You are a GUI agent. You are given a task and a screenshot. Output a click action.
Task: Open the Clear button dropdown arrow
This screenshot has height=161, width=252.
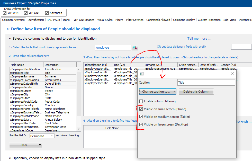[x=40, y=145]
